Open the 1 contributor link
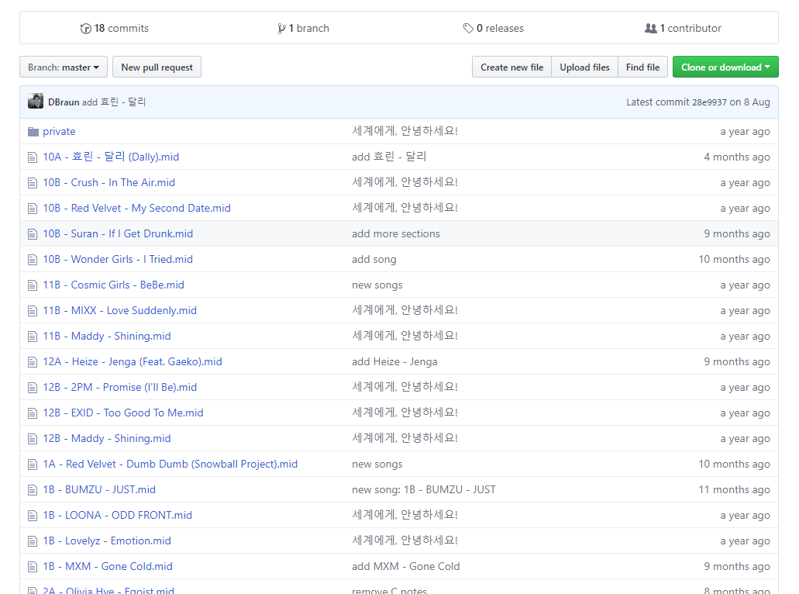 coord(683,28)
